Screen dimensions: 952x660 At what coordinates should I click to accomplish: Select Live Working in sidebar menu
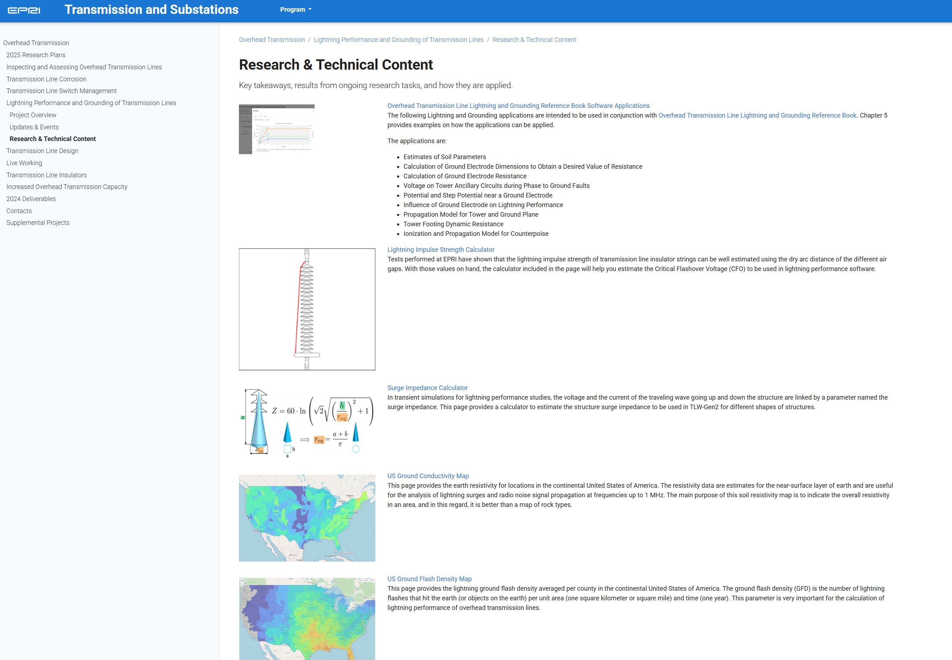(24, 163)
